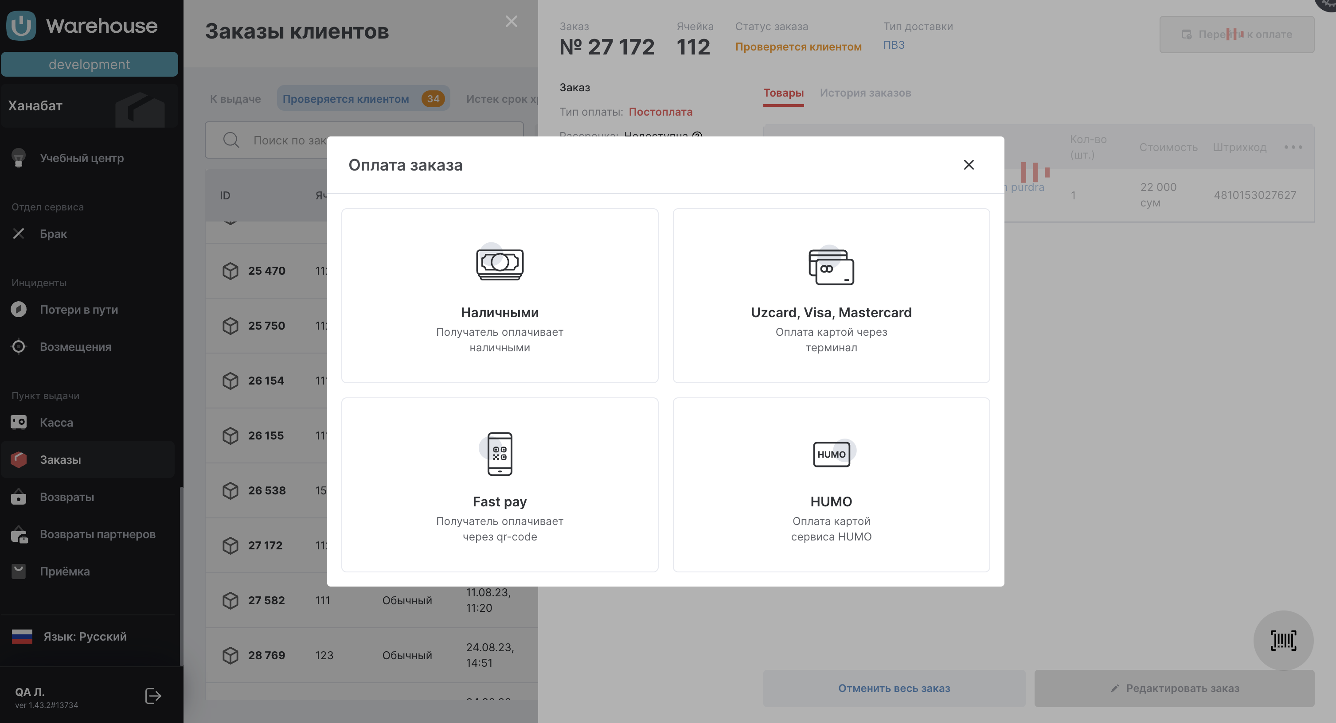Pick Fast pay QR-code payment
This screenshot has width=1336, height=723.
(500, 485)
